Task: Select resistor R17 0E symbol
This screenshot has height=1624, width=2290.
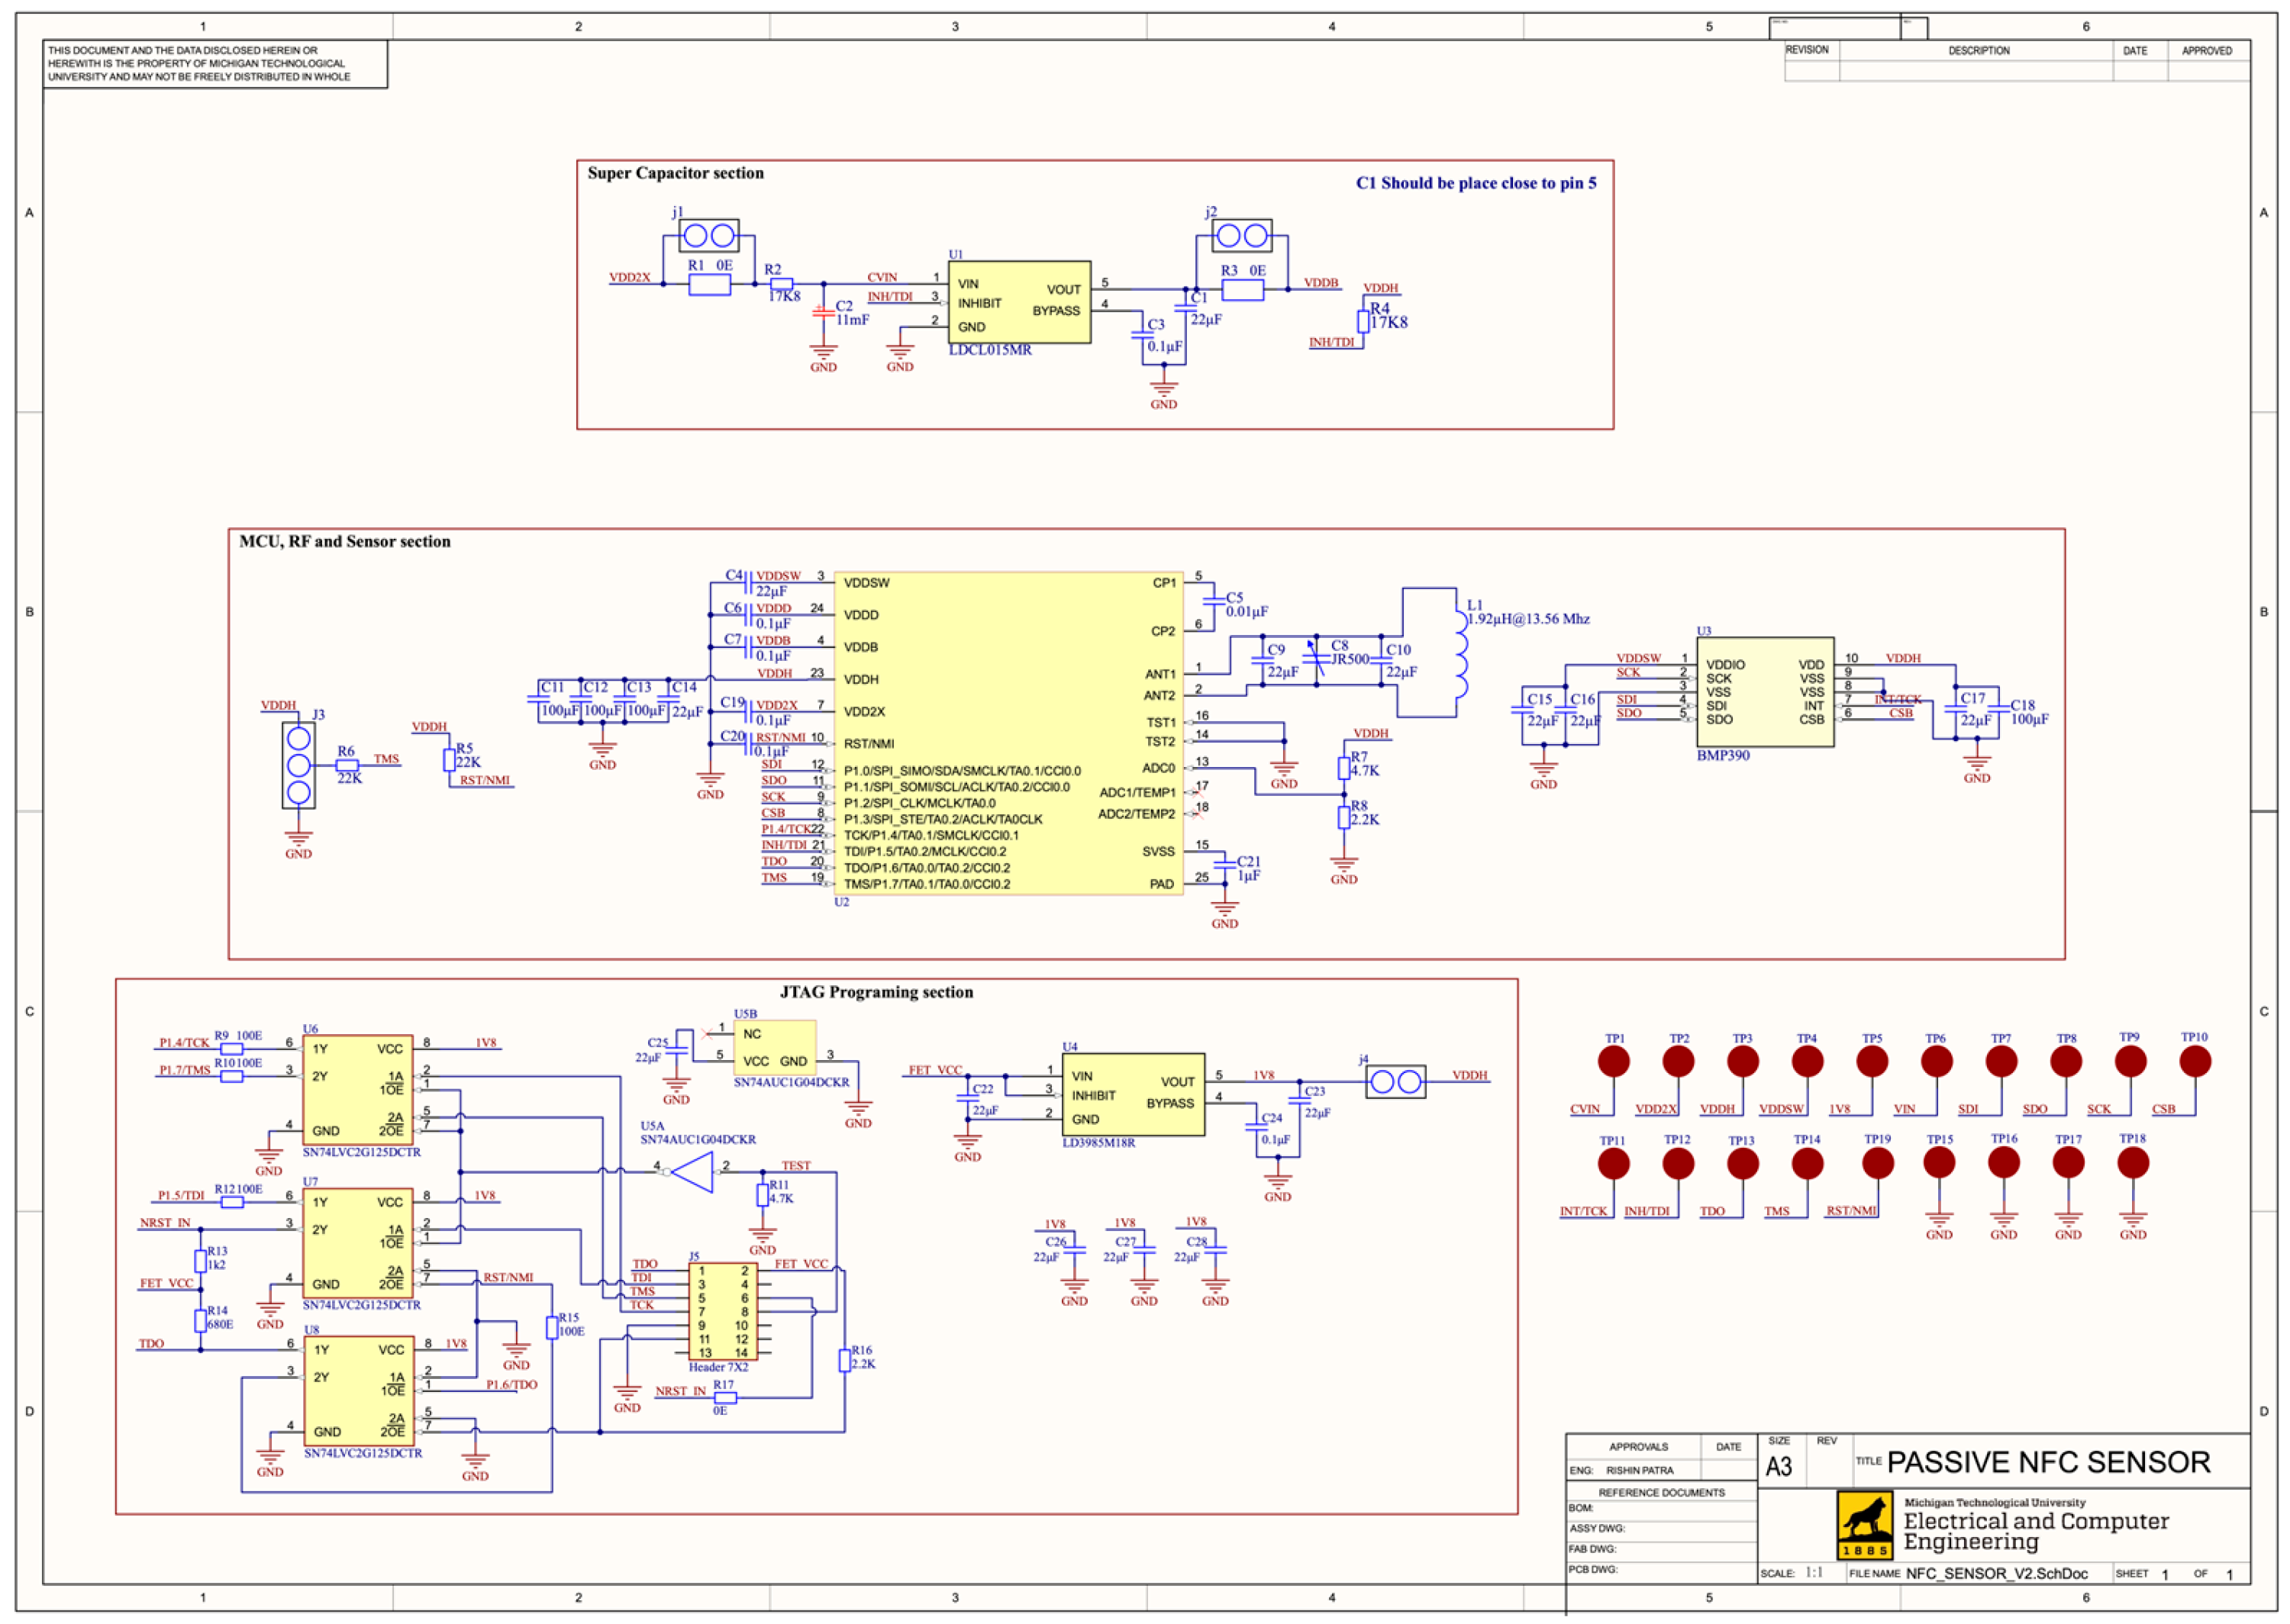Action: tap(725, 1398)
